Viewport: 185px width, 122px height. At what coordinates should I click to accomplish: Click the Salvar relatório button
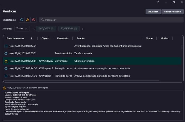click(x=172, y=12)
